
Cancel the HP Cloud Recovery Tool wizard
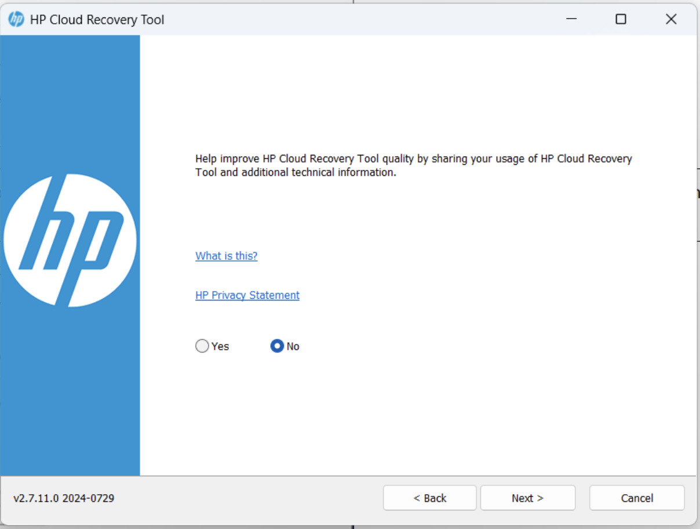[x=636, y=498]
